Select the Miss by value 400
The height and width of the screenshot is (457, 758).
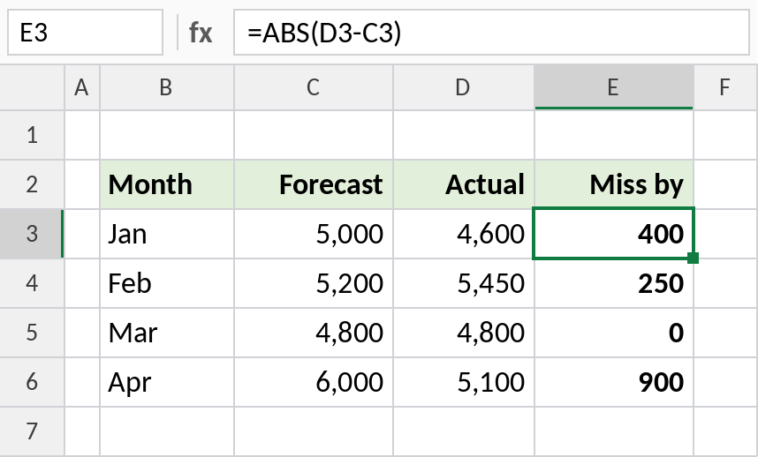tap(614, 234)
